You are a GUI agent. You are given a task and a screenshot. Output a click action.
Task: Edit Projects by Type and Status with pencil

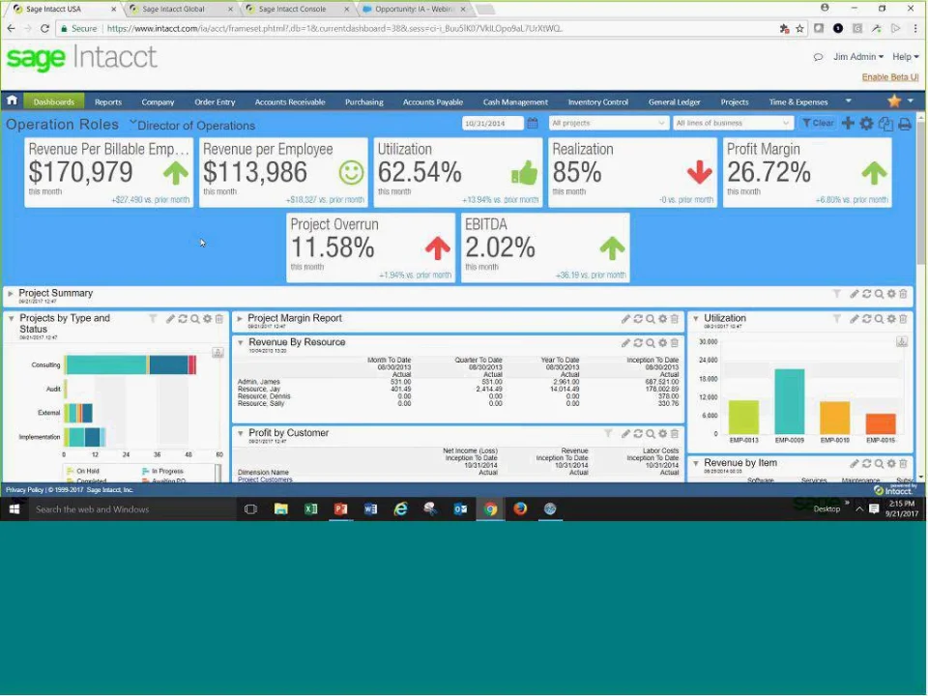[x=170, y=319]
